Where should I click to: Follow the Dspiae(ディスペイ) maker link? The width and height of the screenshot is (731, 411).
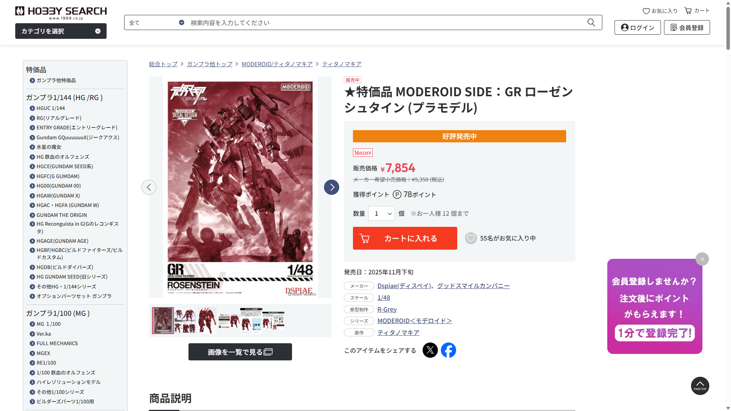[x=404, y=286]
